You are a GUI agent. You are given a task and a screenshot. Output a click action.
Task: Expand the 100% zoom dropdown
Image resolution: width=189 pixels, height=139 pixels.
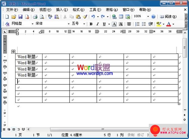click(x=148, y=17)
